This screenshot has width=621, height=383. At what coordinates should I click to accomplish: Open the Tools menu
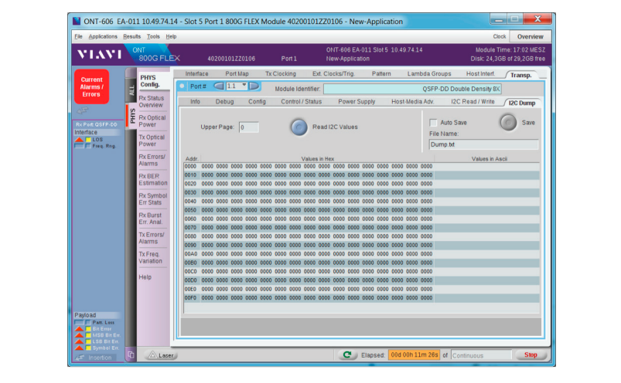153,36
